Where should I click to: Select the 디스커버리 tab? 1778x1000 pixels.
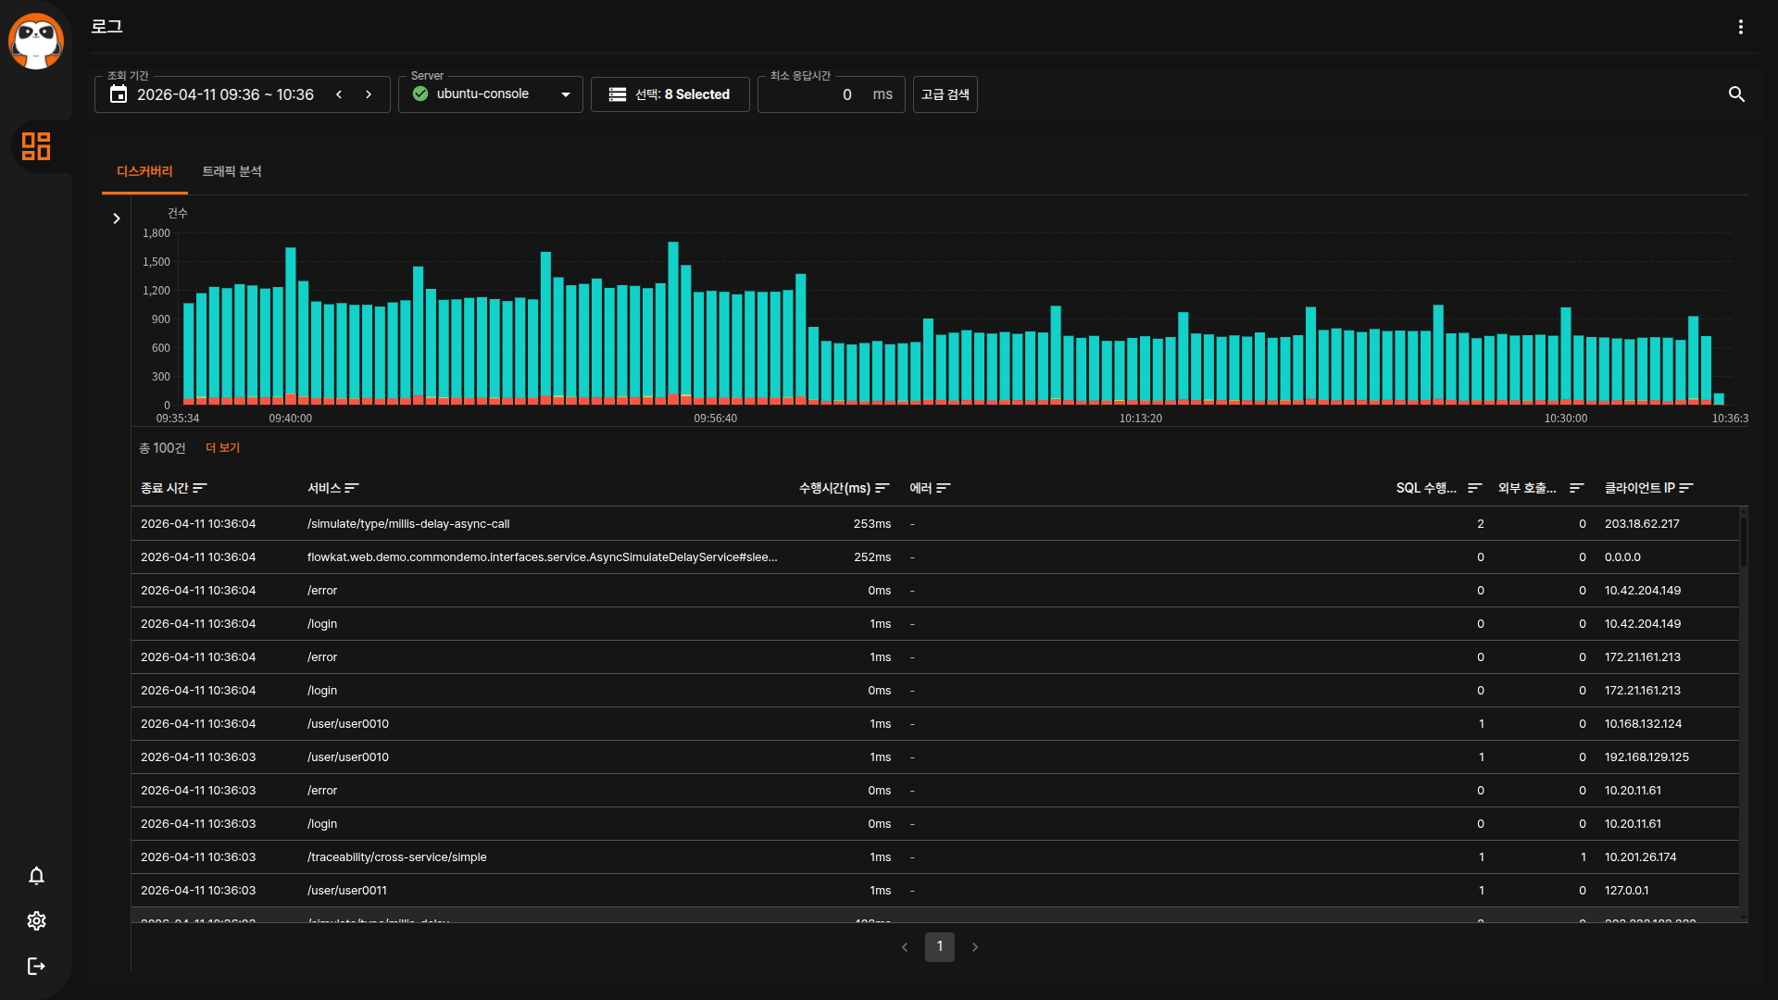tap(144, 171)
